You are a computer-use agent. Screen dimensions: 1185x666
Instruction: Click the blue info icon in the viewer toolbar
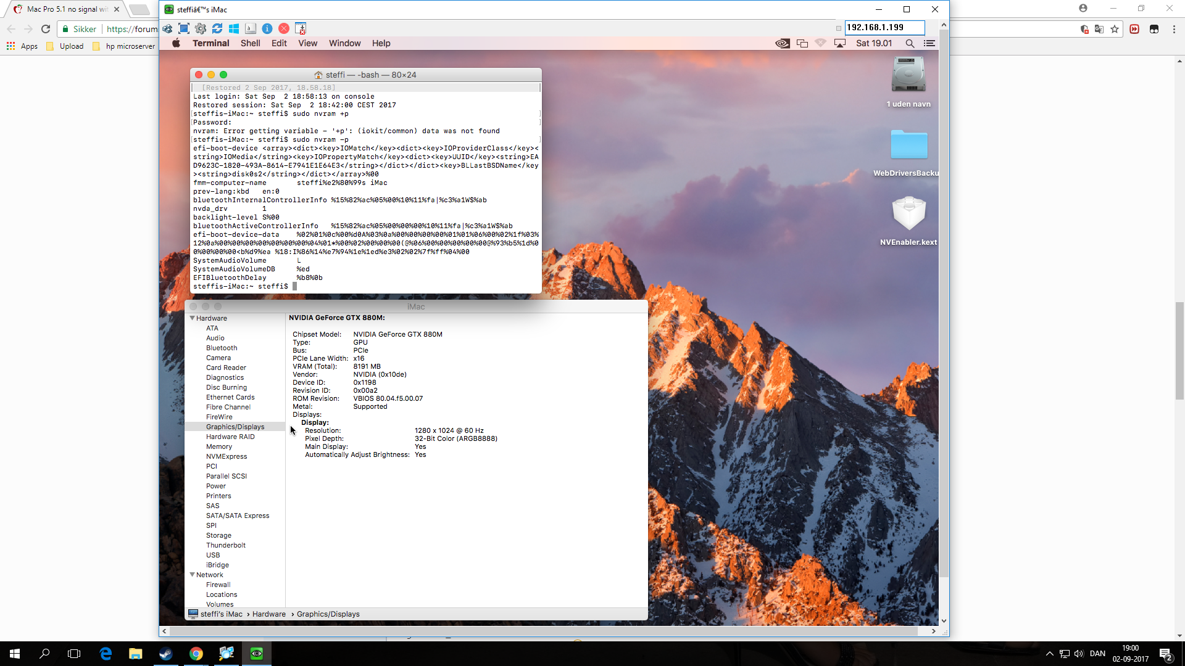click(x=267, y=28)
